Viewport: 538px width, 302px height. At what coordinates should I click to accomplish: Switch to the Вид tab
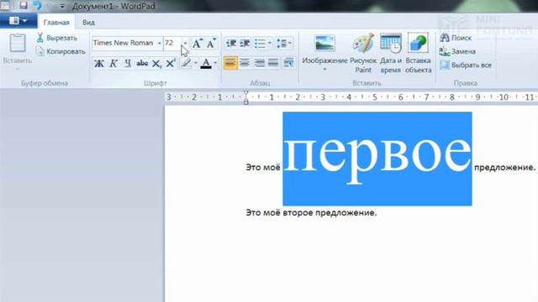(88, 23)
